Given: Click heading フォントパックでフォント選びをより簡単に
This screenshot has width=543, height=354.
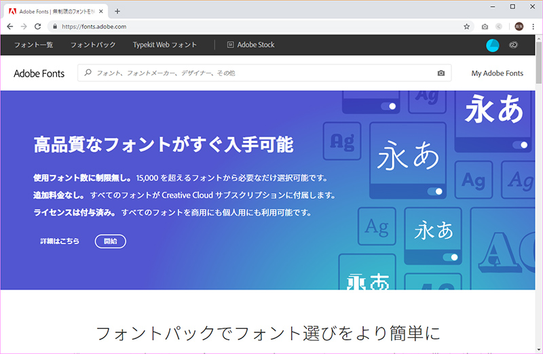Looking at the screenshot, I should (267, 333).
